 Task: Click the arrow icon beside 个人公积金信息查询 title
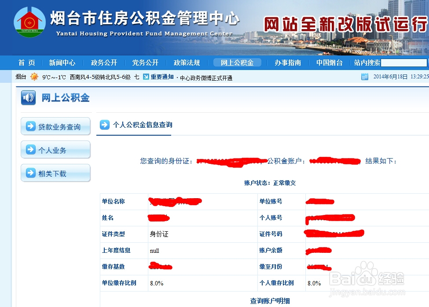click(104, 125)
